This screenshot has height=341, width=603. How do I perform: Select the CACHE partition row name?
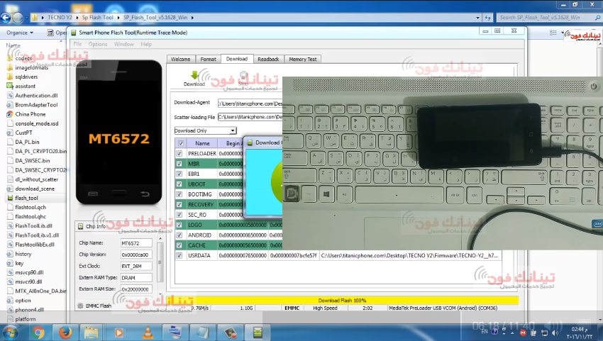click(x=197, y=245)
